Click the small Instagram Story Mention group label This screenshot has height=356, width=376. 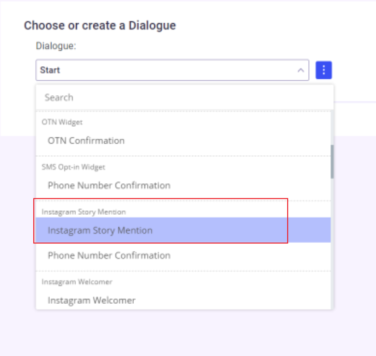click(x=84, y=212)
